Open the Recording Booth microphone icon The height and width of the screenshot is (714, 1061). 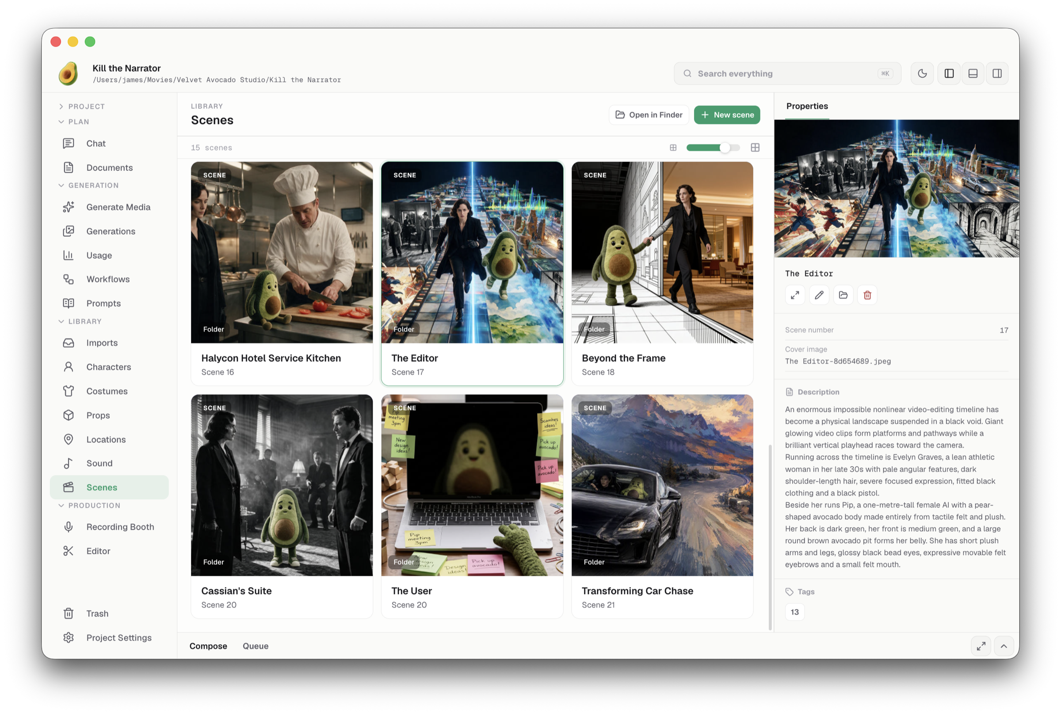68,527
